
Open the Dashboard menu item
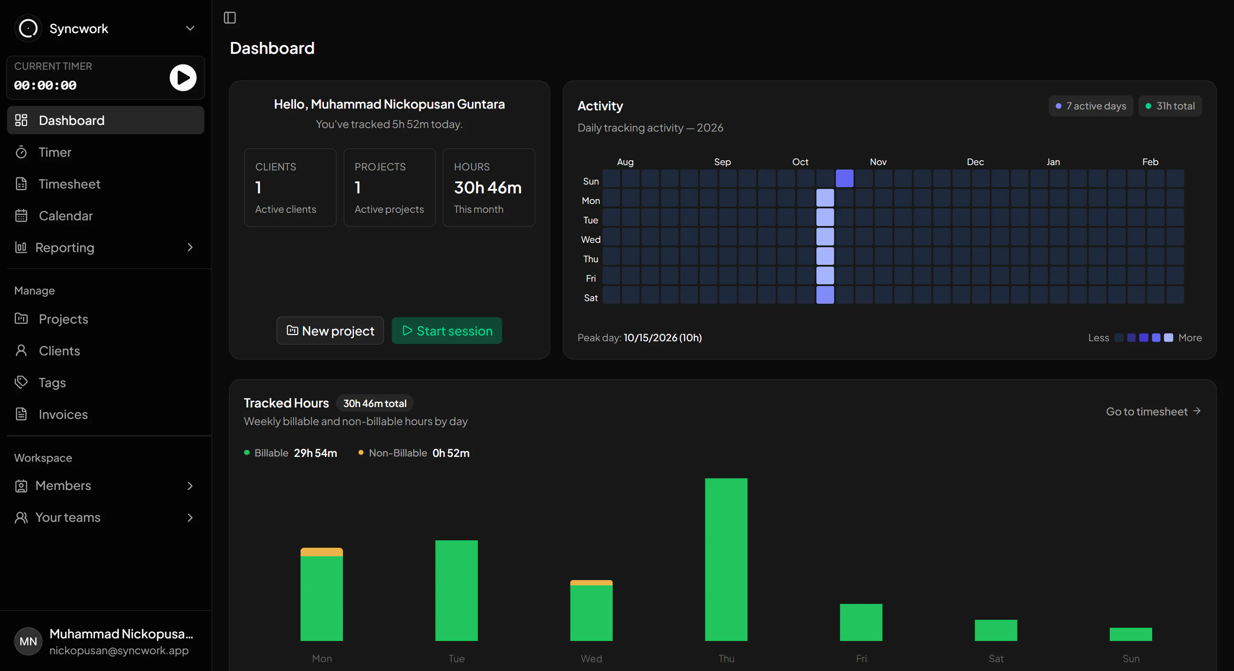tap(106, 120)
